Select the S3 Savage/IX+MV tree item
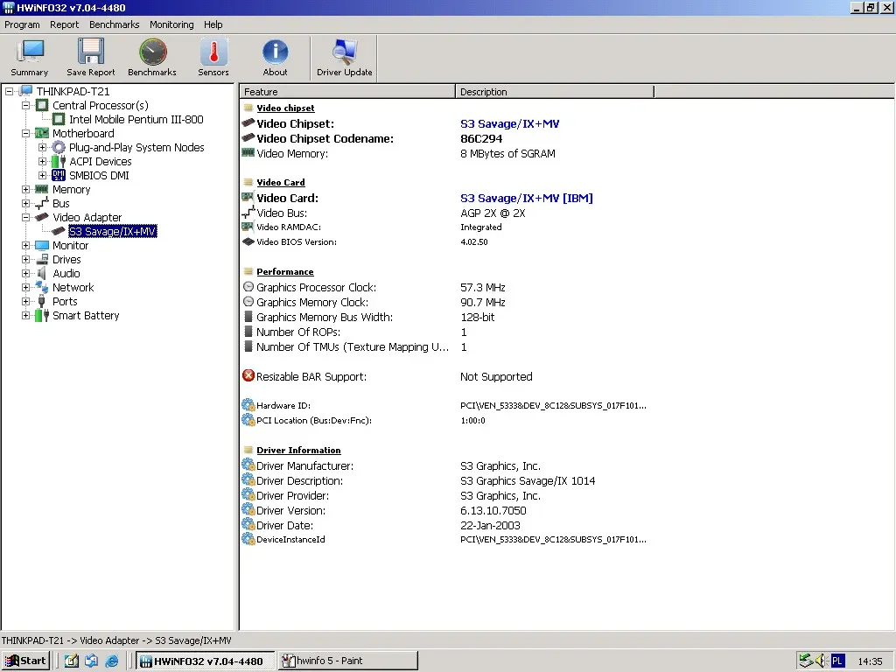The image size is (896, 672). click(x=112, y=231)
